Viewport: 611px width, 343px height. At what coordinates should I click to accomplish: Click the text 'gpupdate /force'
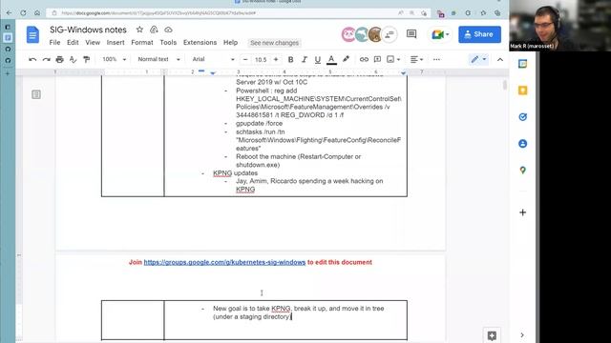(259, 123)
